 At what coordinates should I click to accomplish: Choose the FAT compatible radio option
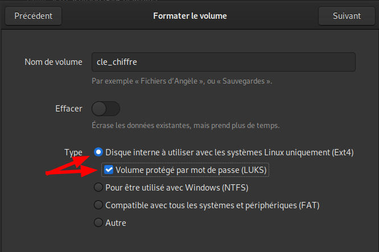(x=98, y=205)
